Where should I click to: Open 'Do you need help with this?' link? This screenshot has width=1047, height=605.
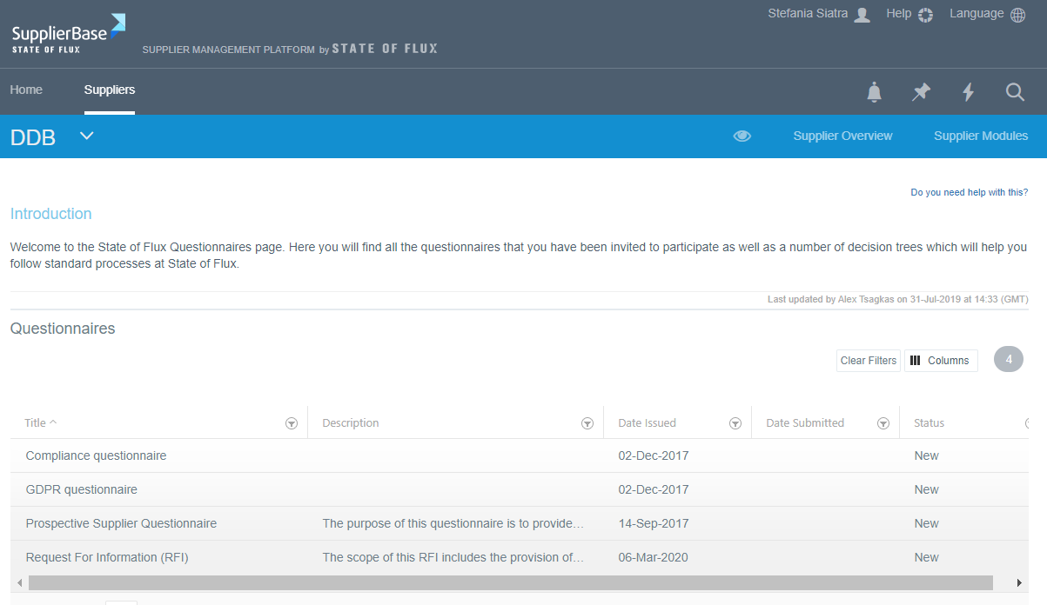click(969, 192)
